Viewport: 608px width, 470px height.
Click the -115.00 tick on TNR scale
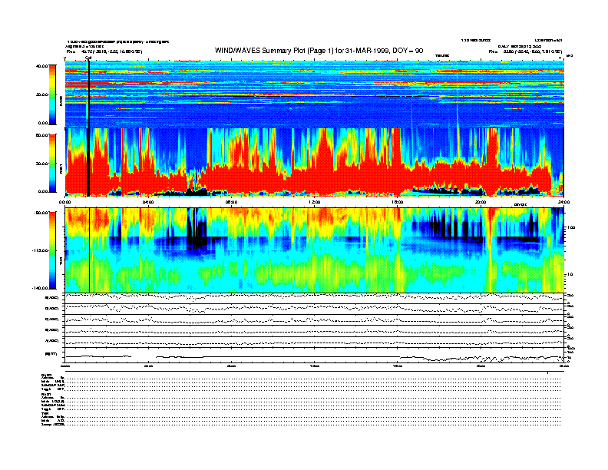tap(40, 250)
